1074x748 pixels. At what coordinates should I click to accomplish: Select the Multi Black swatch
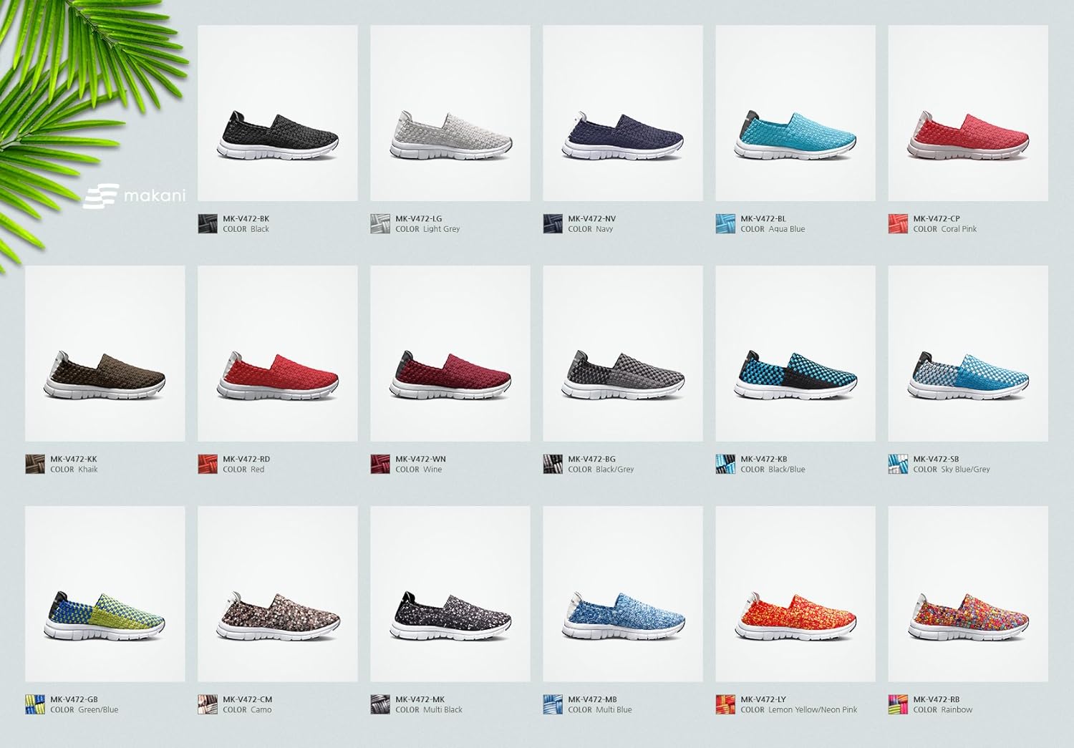coord(380,704)
